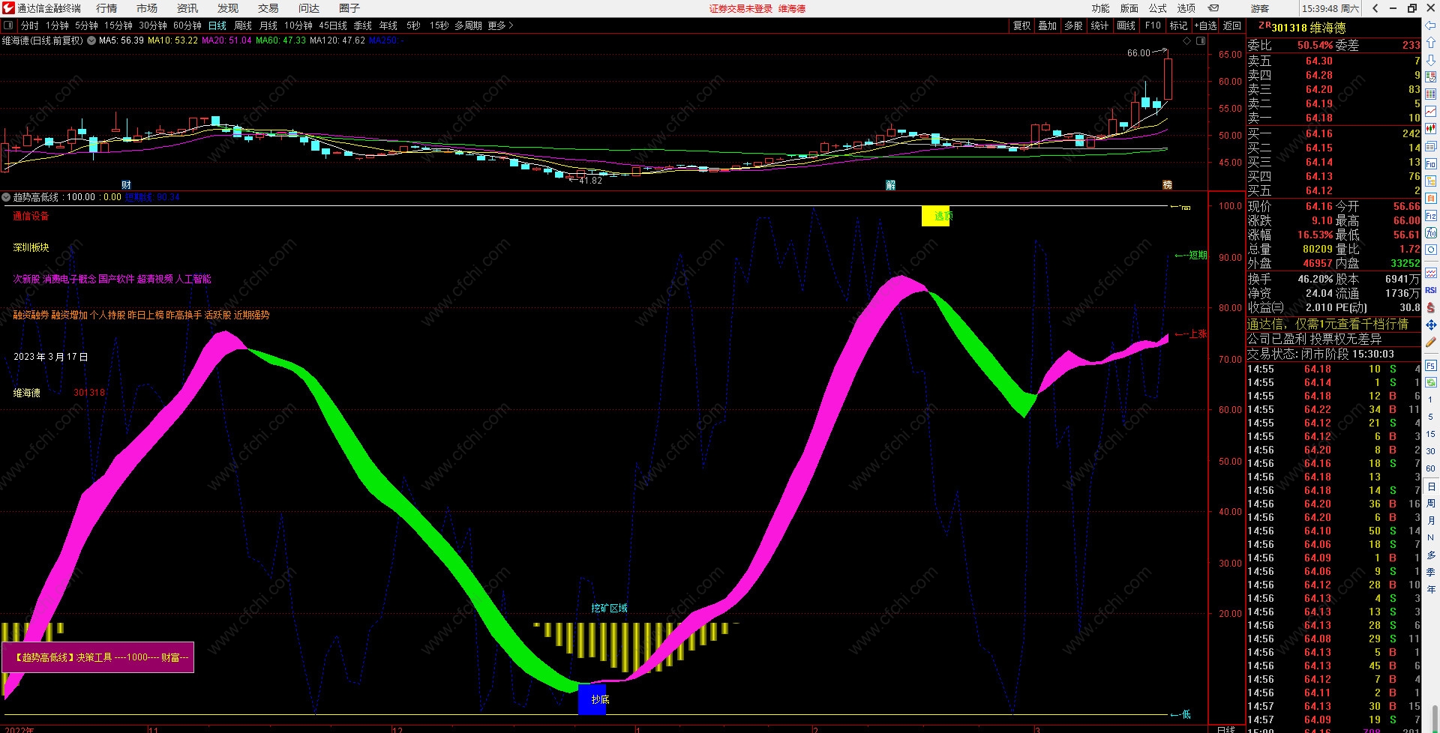Toggle the left sidebar panel icon
This screenshot has height=733, width=1440.
[8, 25]
